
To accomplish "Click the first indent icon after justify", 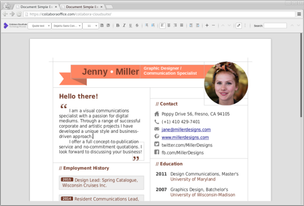I will [191, 25].
